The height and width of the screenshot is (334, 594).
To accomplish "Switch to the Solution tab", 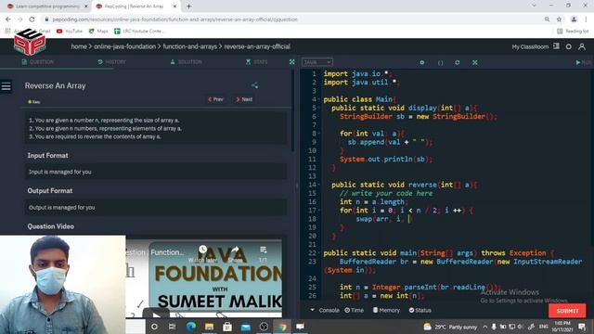I will (186, 62).
